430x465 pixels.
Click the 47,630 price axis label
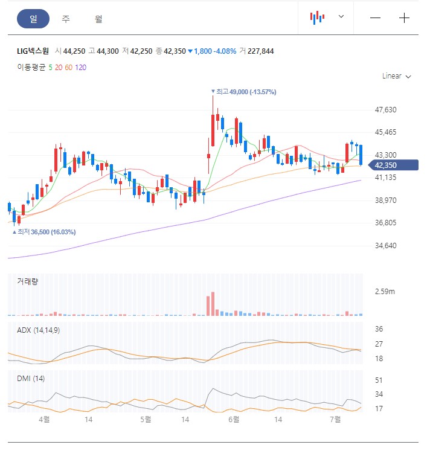pyautogui.click(x=385, y=110)
